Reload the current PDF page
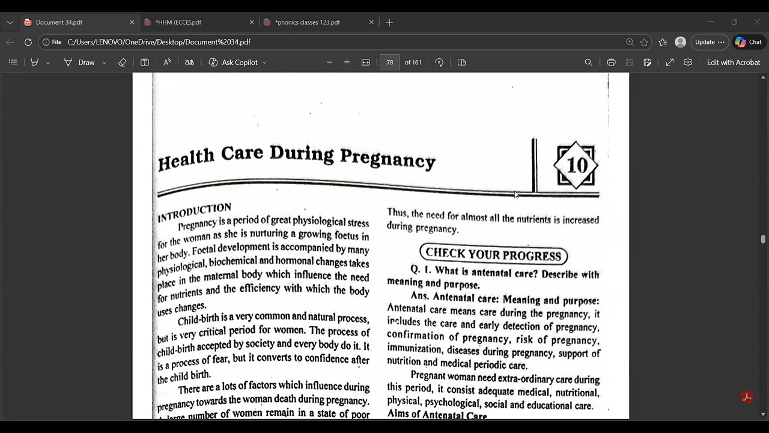 [28, 42]
